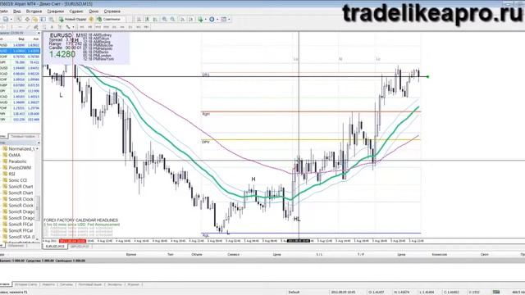Expand the indicators dropdown arrow

(x=206, y=20)
